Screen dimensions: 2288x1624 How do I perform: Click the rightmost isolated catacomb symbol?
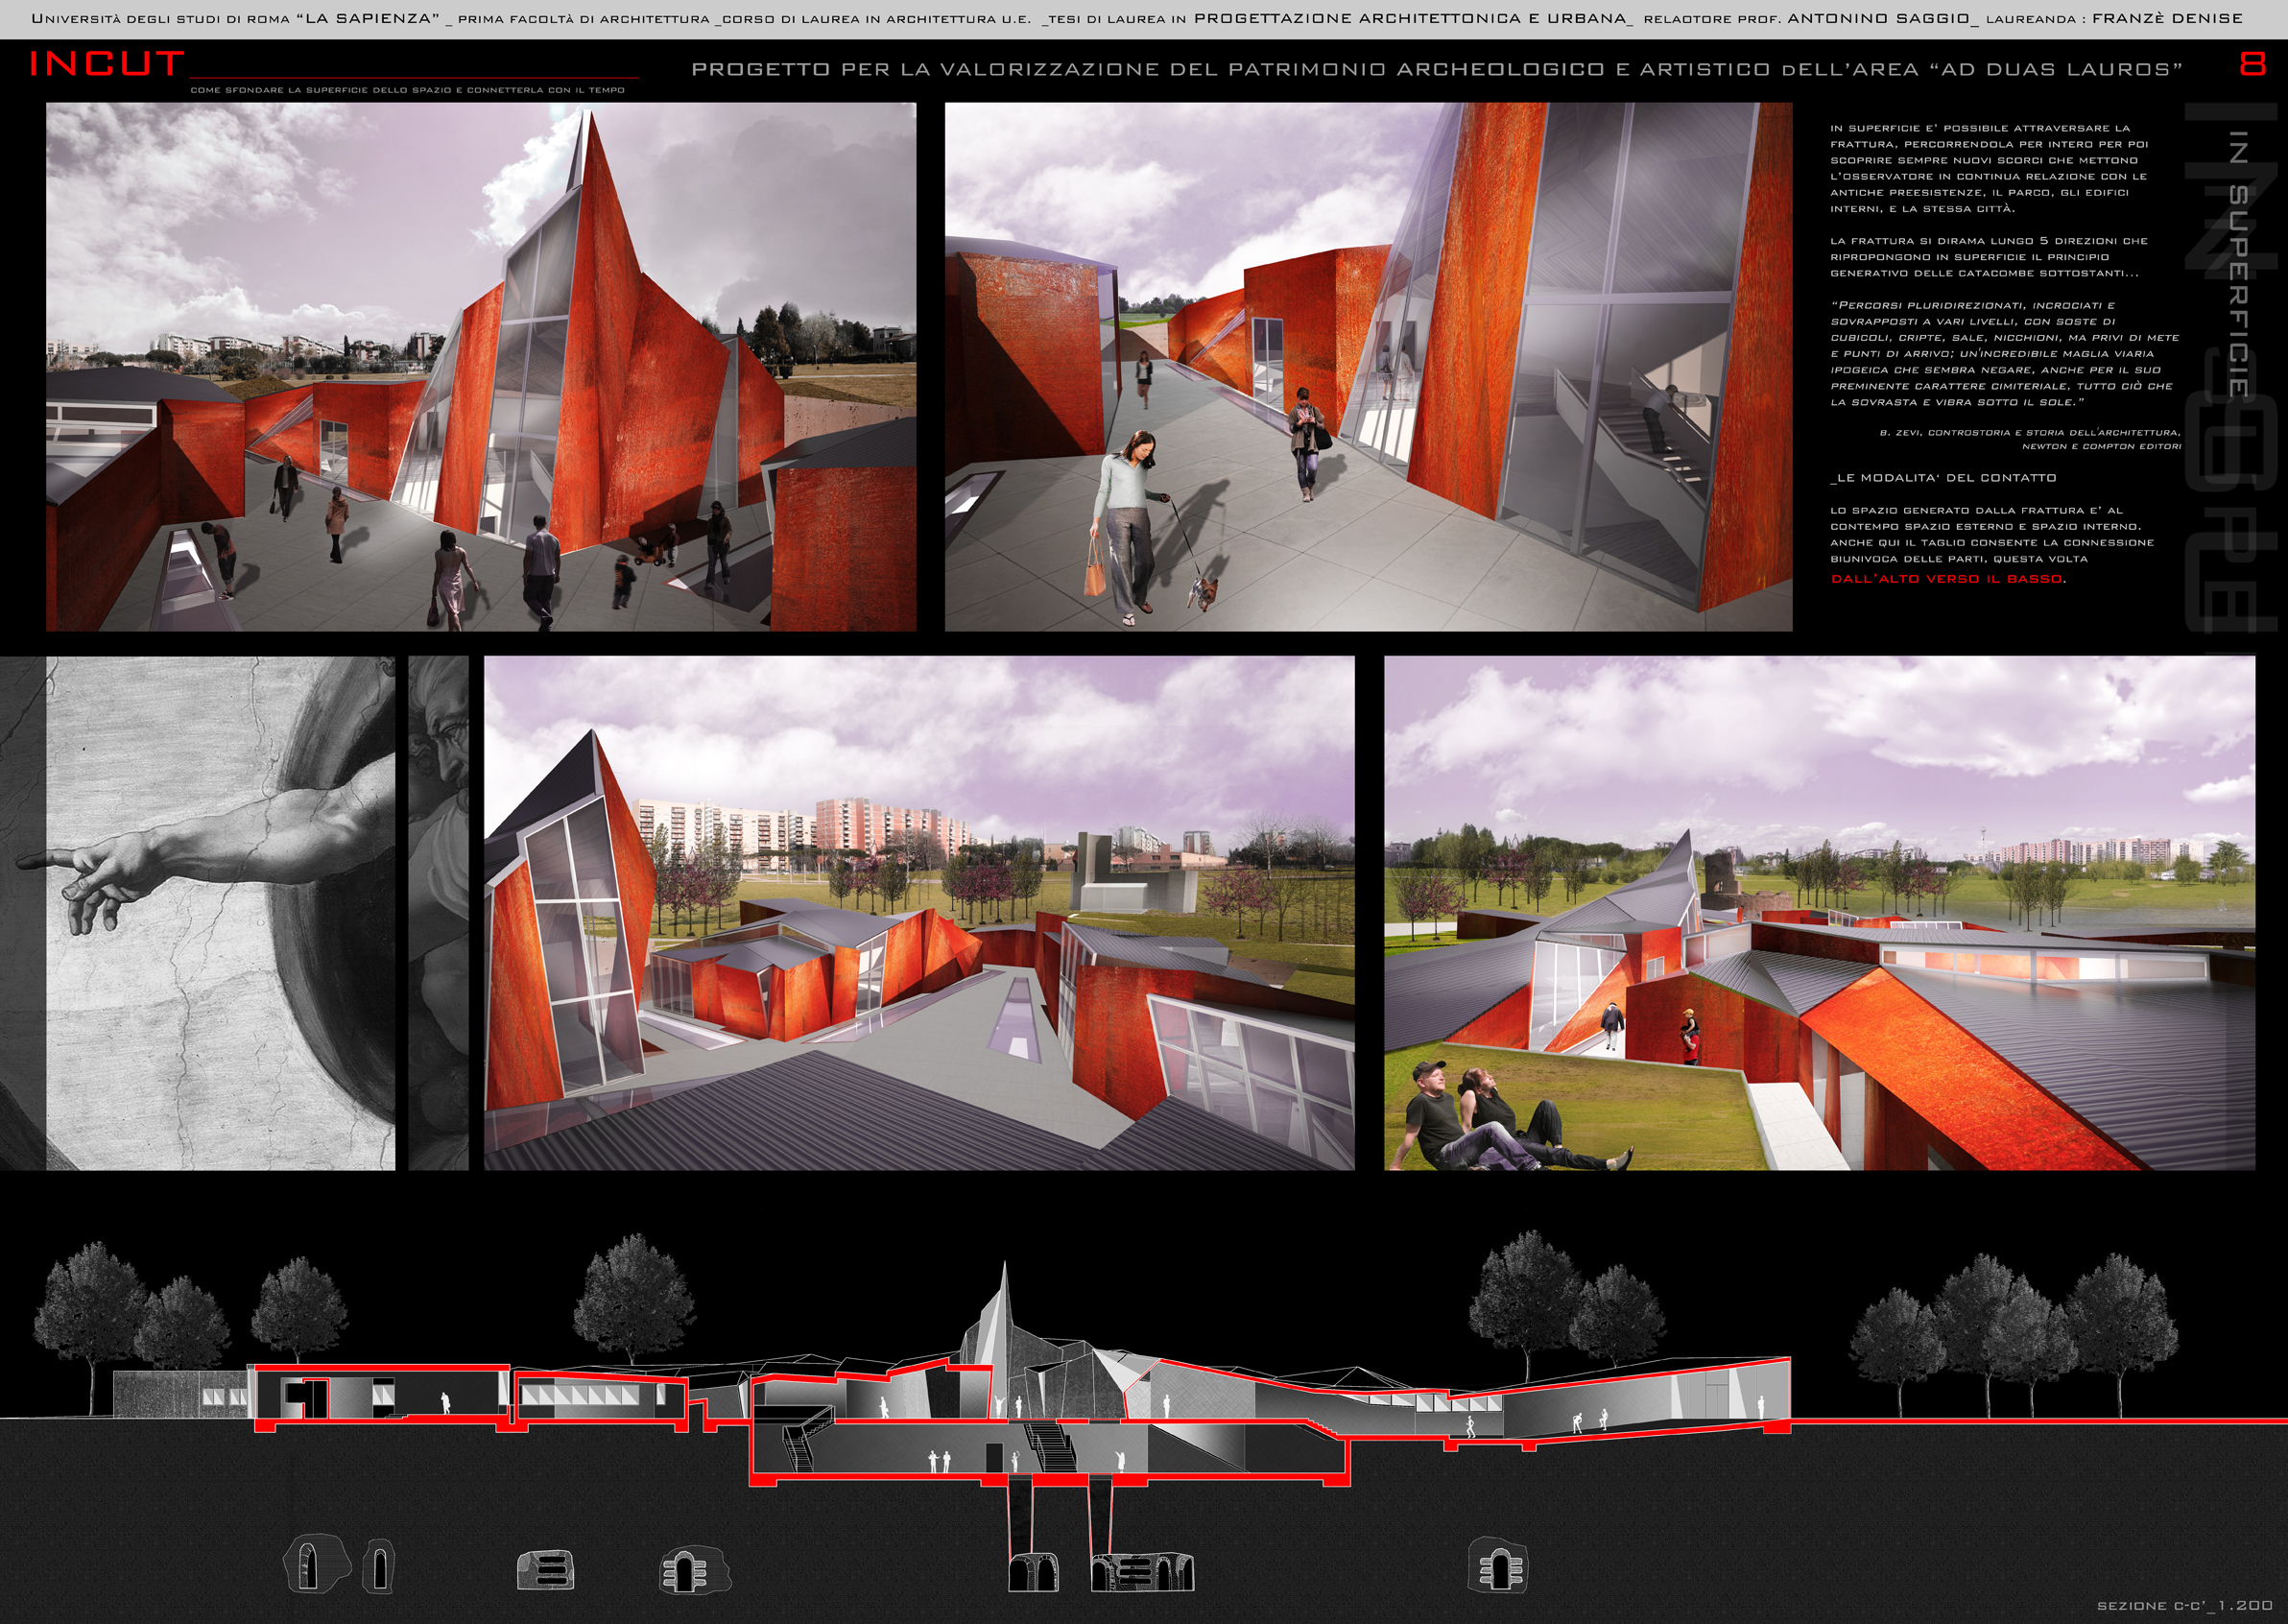click(x=1497, y=1567)
